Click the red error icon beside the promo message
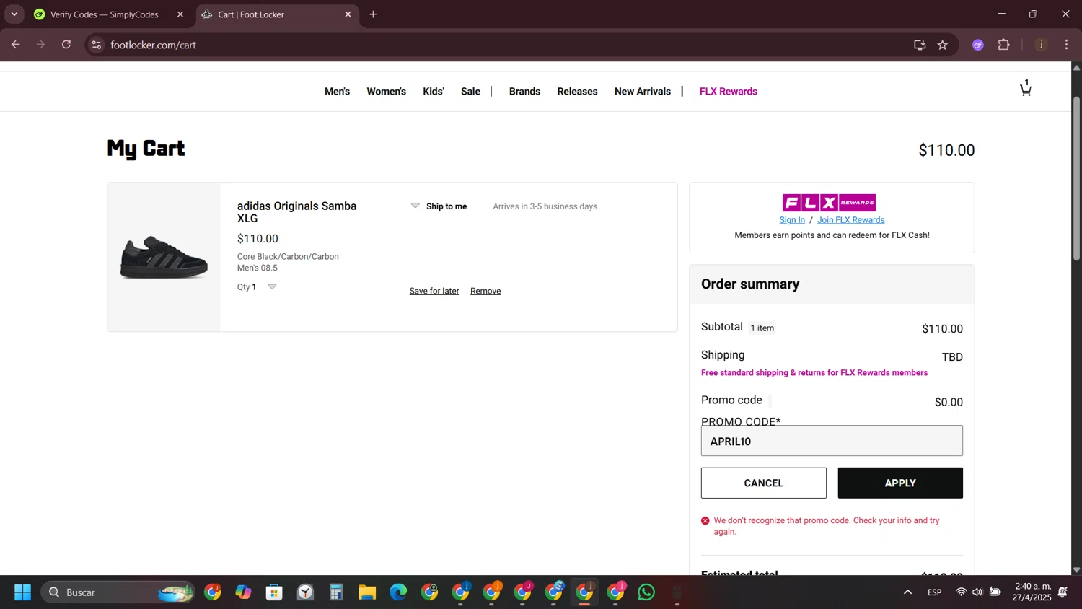Screen dimensions: 1082x609 (705, 521)
